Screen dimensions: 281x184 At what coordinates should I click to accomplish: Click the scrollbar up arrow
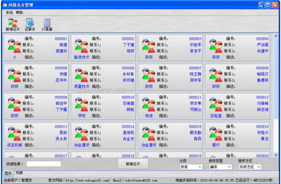(276, 36)
